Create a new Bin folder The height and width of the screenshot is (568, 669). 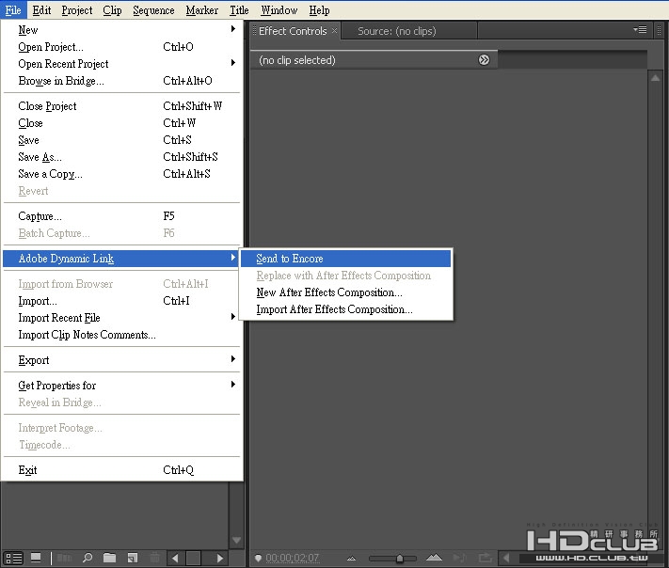pos(110,558)
